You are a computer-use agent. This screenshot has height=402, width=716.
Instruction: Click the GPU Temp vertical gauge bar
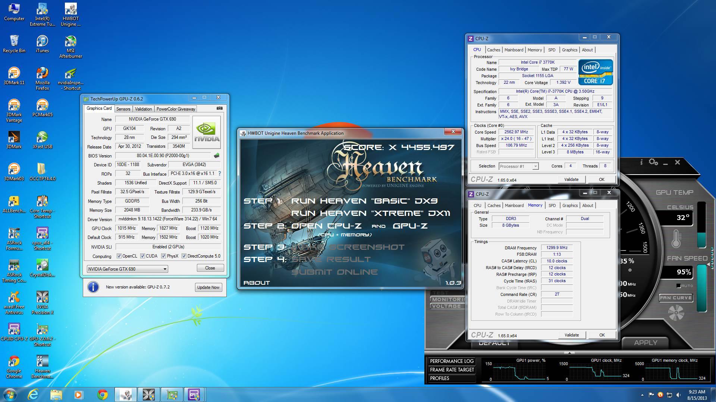(701, 225)
